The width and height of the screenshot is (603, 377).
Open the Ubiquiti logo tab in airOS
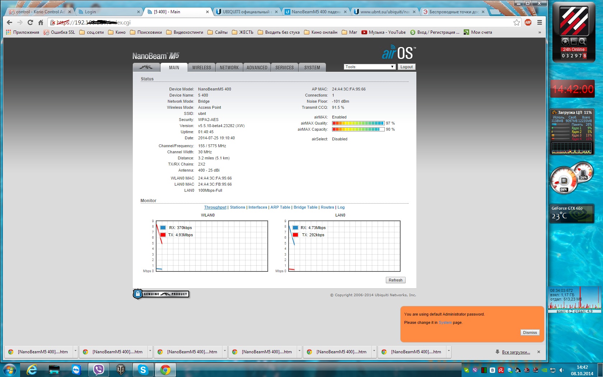146,68
